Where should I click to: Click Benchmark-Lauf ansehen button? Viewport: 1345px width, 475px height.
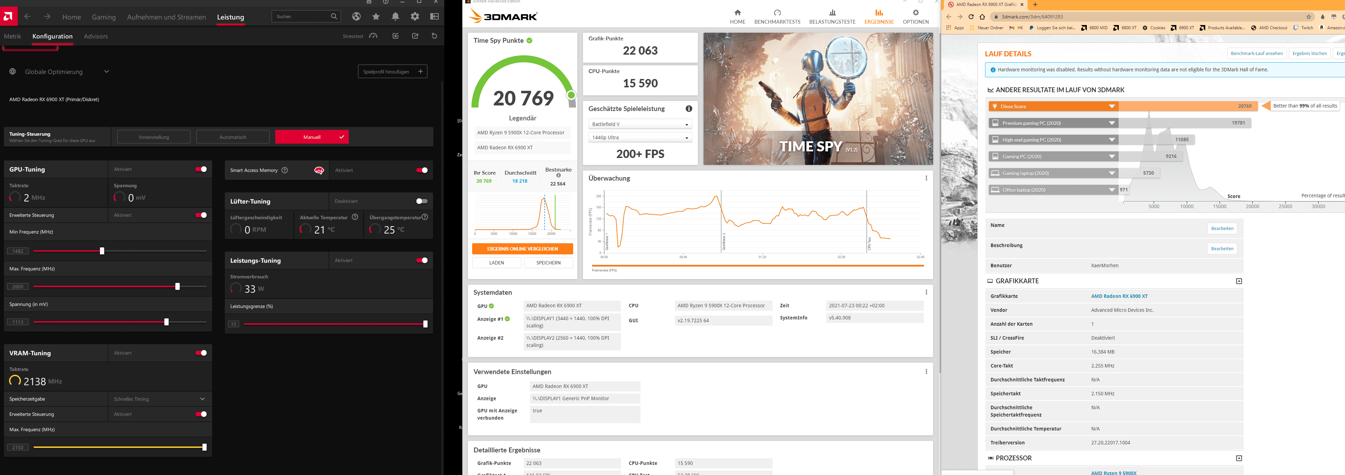(1256, 53)
